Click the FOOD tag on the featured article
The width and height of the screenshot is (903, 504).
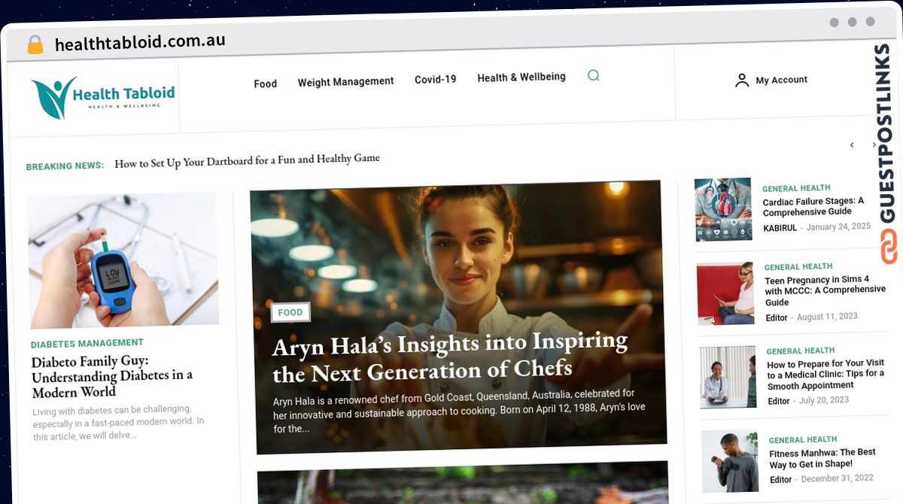(x=290, y=312)
